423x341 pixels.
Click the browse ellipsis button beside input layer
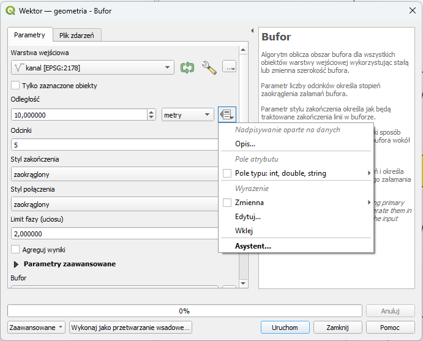(229, 68)
